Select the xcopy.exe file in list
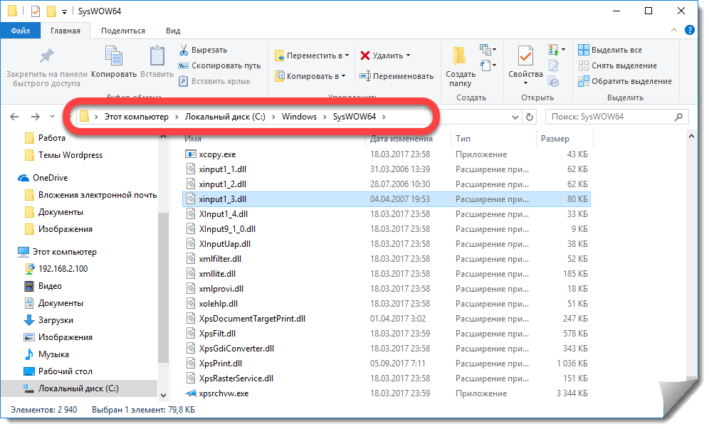This screenshot has width=709, height=429. tap(217, 154)
